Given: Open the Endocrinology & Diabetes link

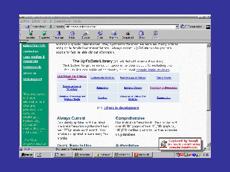Looking at the screenshot, I should (x=133, y=78).
